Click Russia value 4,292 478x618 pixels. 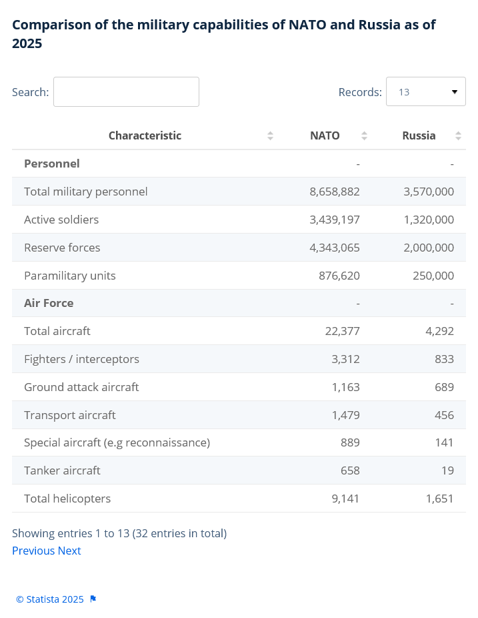click(x=440, y=331)
